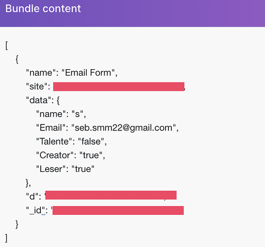Image resolution: width=265 pixels, height=247 pixels.
Task: Click the redacted "d" value bar
Action: click(111, 195)
